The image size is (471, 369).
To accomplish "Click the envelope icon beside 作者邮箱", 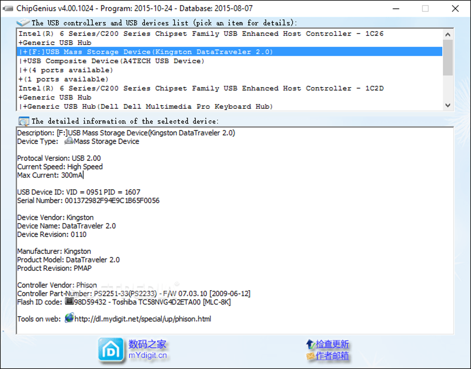I will (310, 356).
